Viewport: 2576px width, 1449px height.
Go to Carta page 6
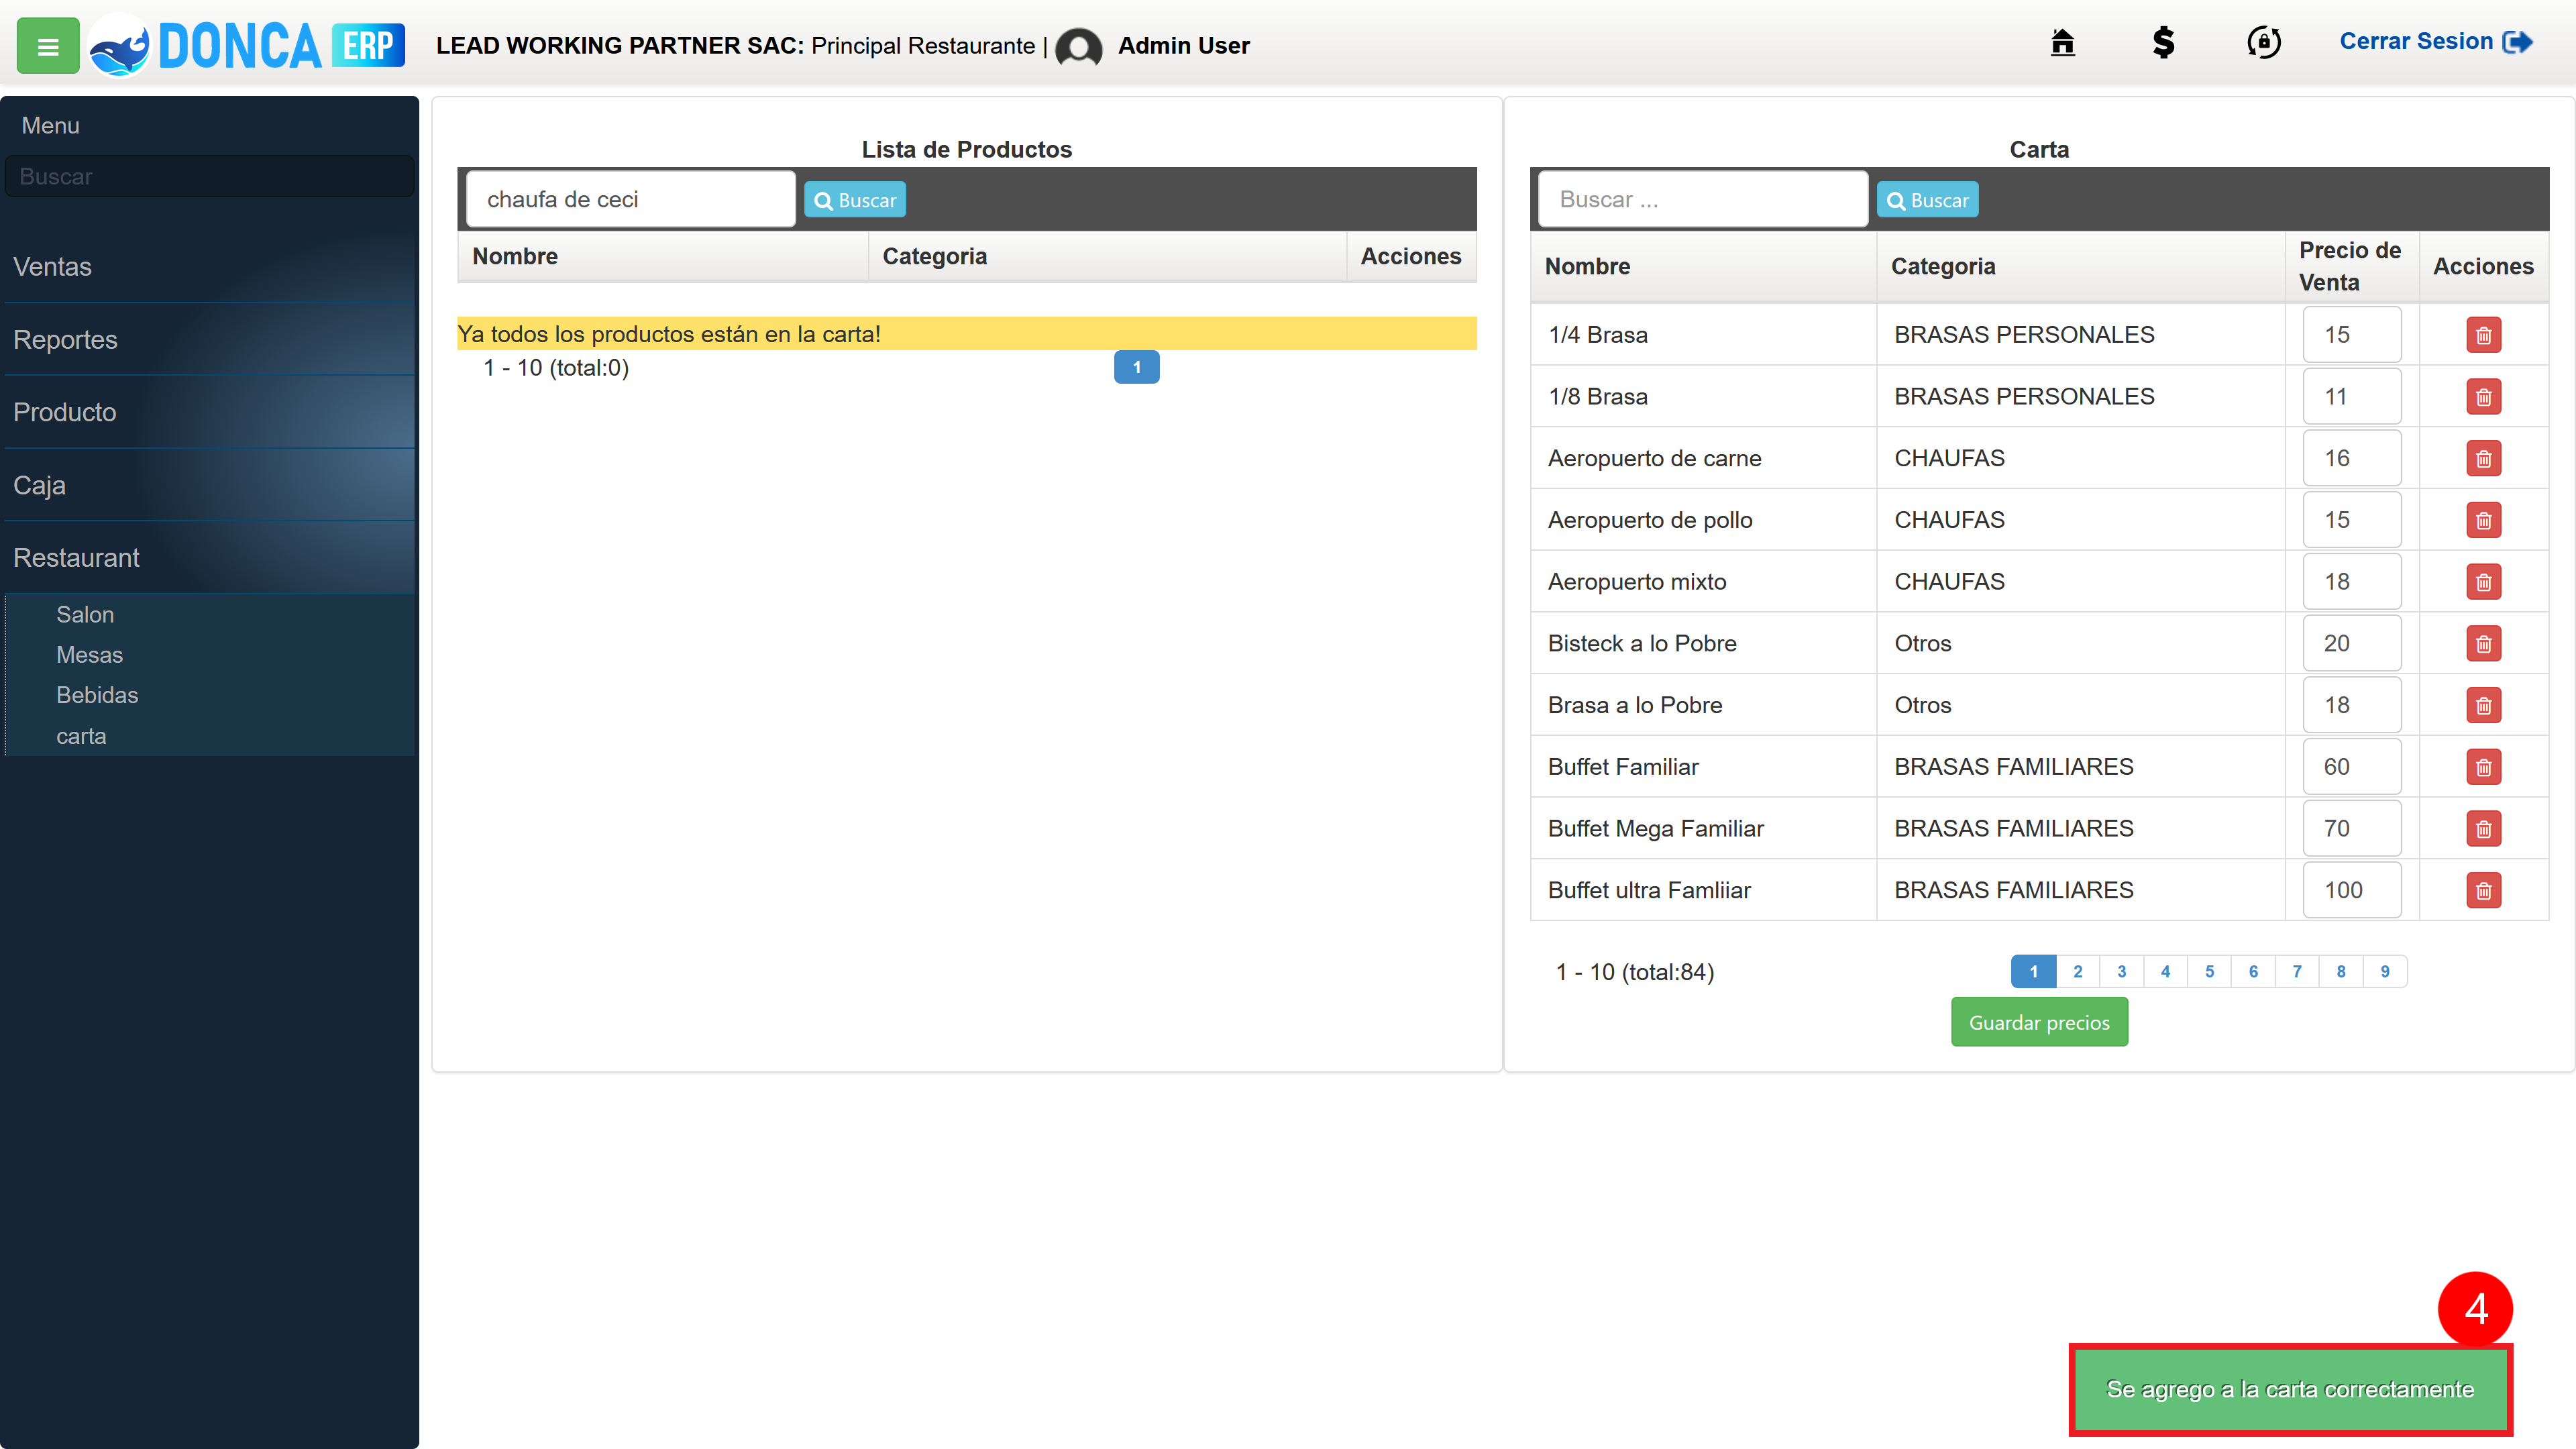click(x=2253, y=972)
